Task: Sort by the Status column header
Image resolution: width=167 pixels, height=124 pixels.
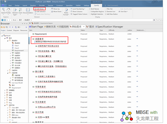Action: coord(90,30)
